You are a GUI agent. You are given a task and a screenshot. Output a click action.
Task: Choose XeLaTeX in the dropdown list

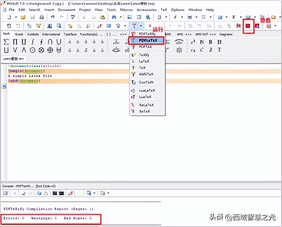[146, 104]
